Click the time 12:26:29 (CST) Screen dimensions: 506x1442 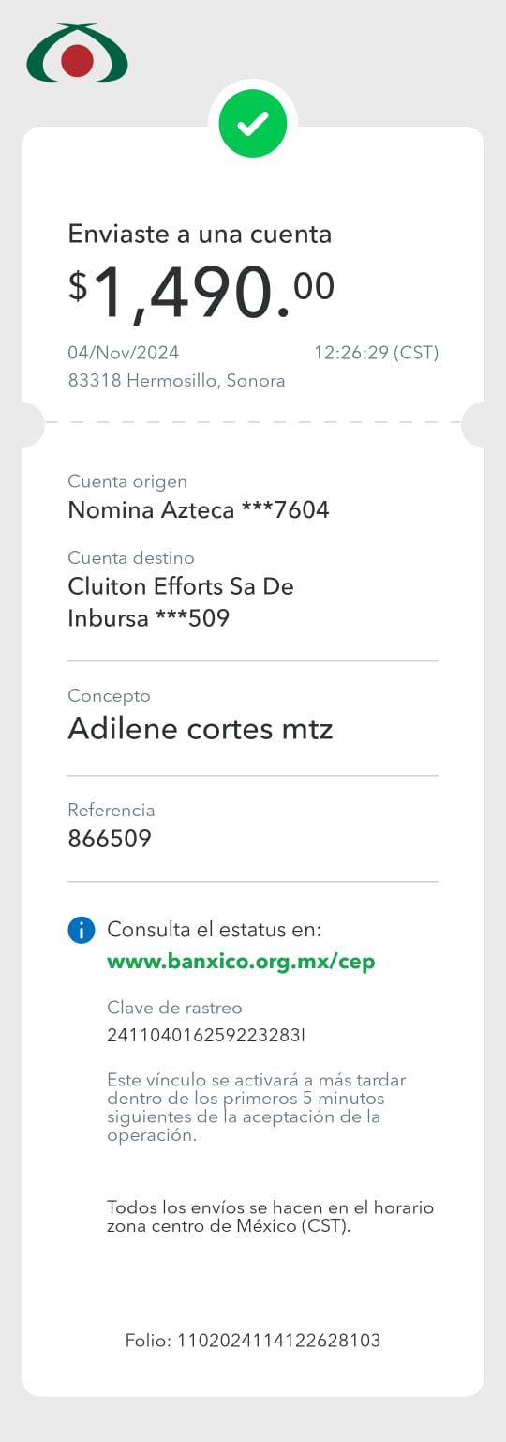click(x=376, y=353)
